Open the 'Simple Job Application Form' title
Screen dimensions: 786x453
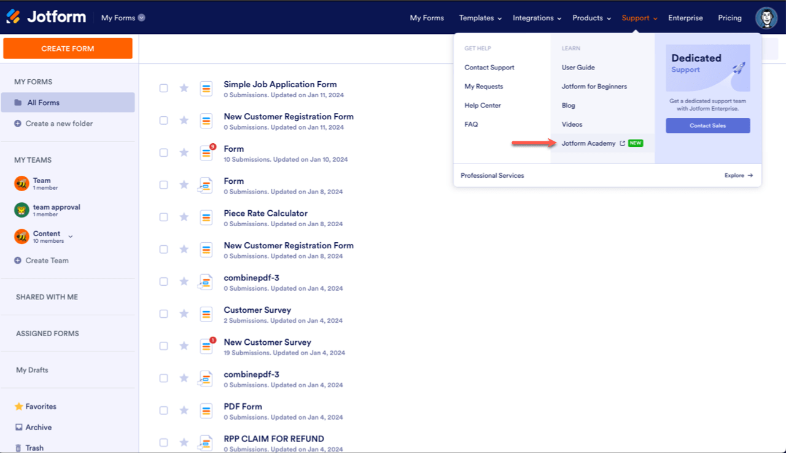(280, 84)
